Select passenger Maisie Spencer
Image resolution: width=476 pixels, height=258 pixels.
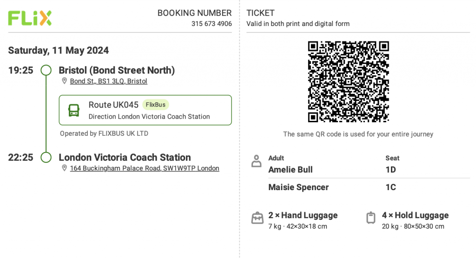point(298,187)
